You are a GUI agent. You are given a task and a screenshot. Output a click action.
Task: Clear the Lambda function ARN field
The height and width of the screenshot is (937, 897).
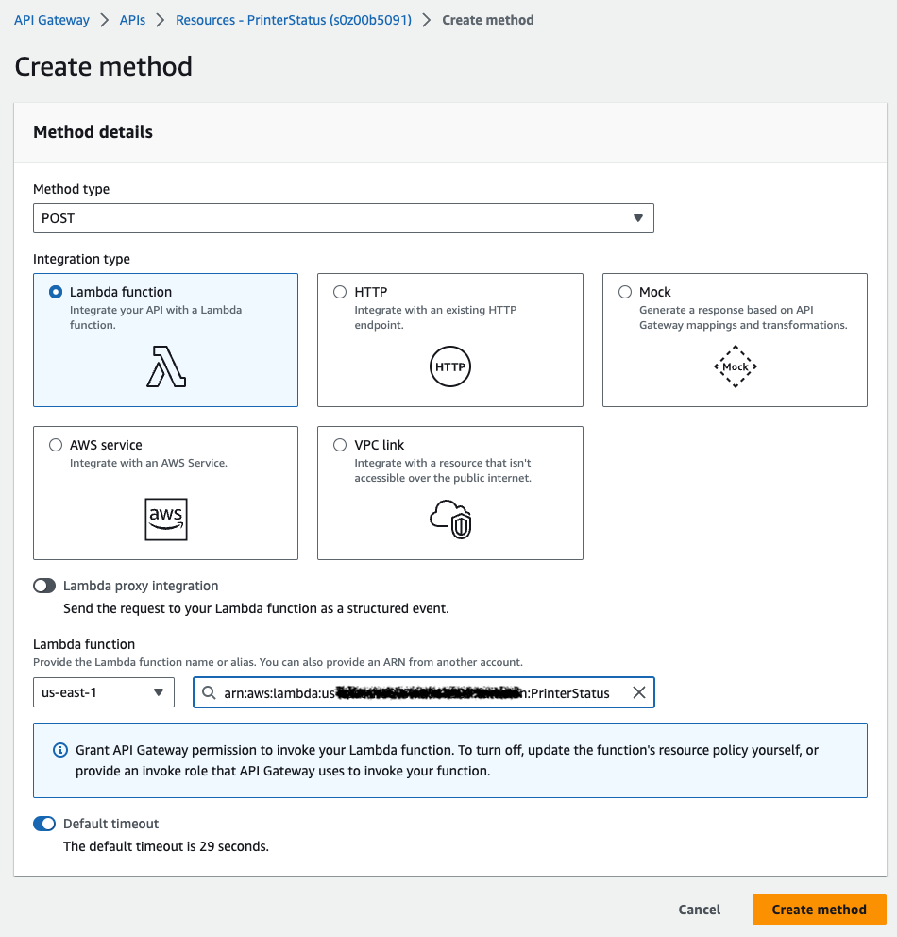click(639, 693)
